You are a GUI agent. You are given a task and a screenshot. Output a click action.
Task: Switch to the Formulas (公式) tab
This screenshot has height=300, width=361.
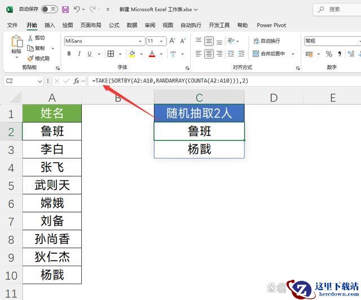coord(114,25)
